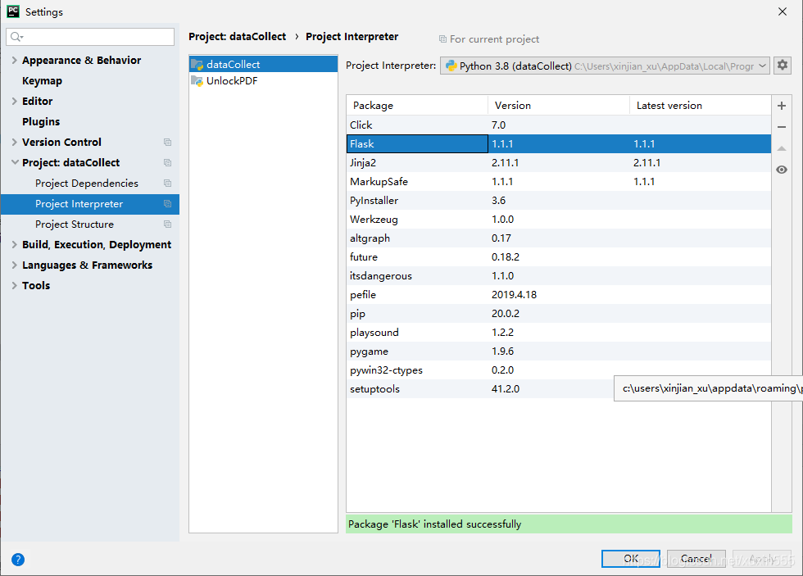Close the Settings dialog

tap(783, 11)
